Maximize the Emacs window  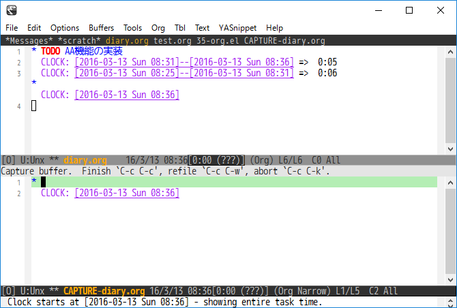point(409,10)
